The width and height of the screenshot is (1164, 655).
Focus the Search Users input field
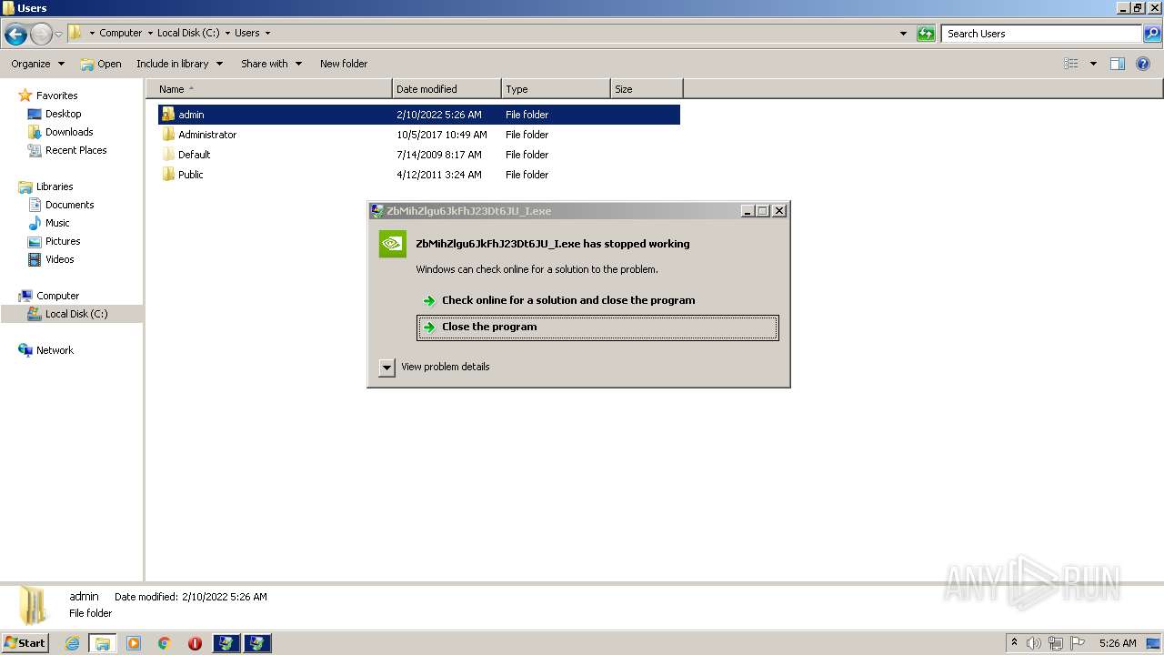coord(1042,34)
